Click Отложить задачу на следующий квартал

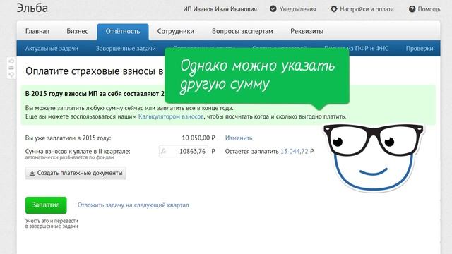point(133,205)
